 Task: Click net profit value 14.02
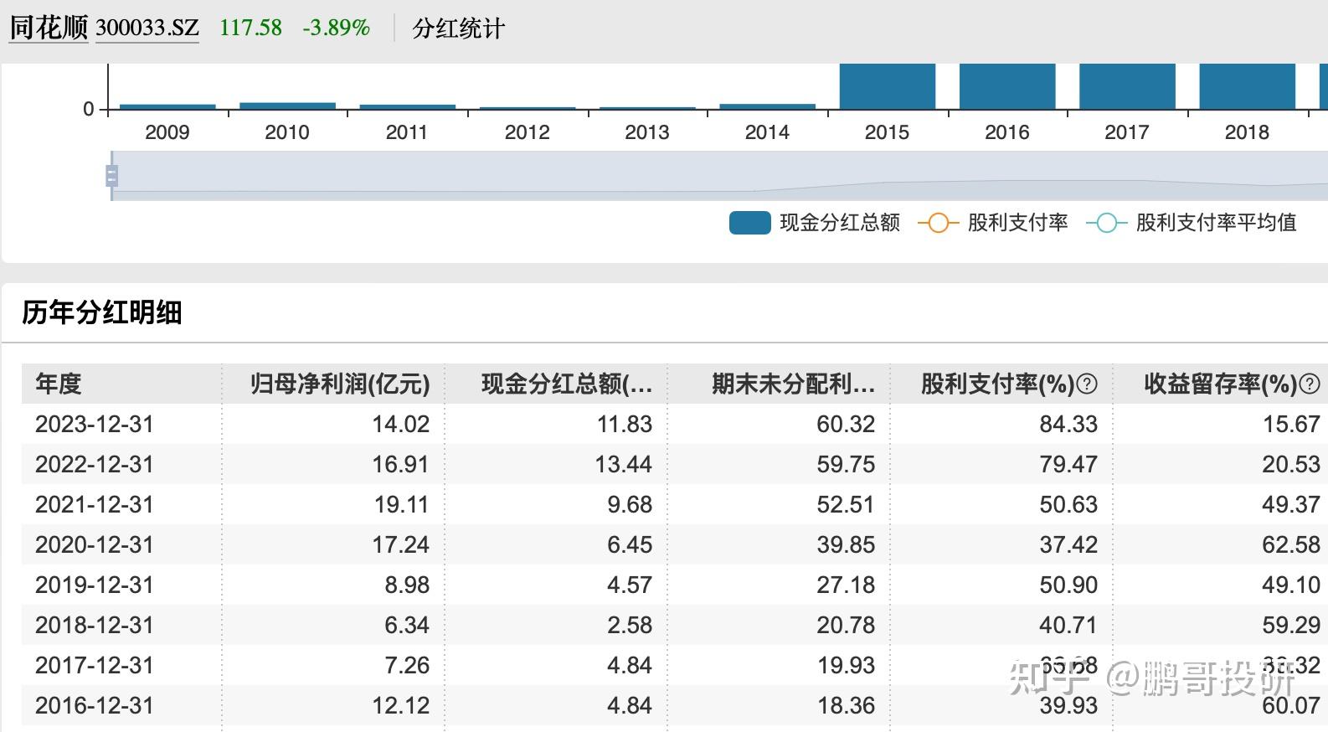tap(400, 425)
